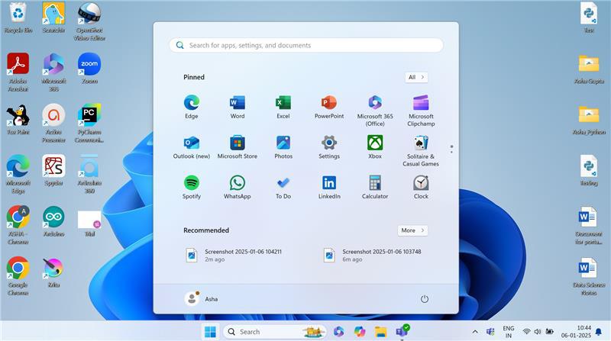Expand recommended items with More button

click(x=412, y=230)
